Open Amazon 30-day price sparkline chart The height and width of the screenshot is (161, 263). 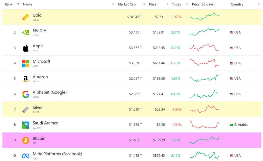coord(204,78)
